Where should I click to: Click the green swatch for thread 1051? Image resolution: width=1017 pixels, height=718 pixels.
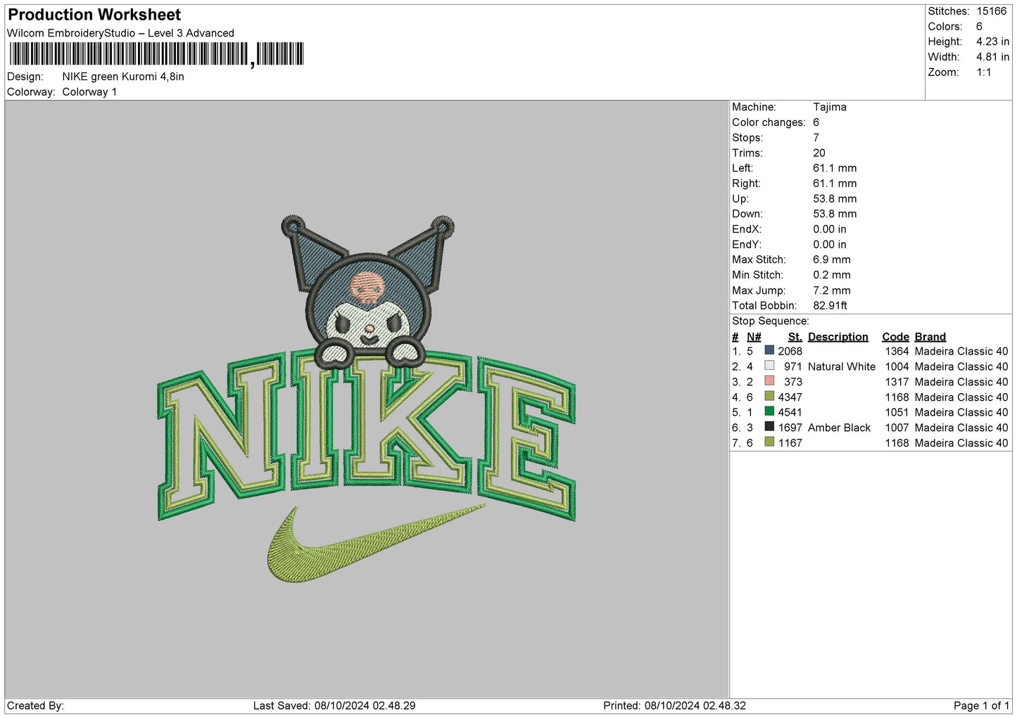click(769, 411)
